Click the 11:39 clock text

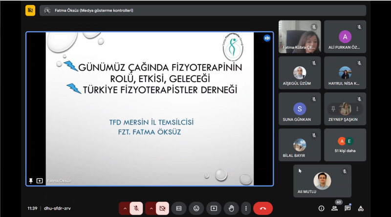click(x=32, y=208)
